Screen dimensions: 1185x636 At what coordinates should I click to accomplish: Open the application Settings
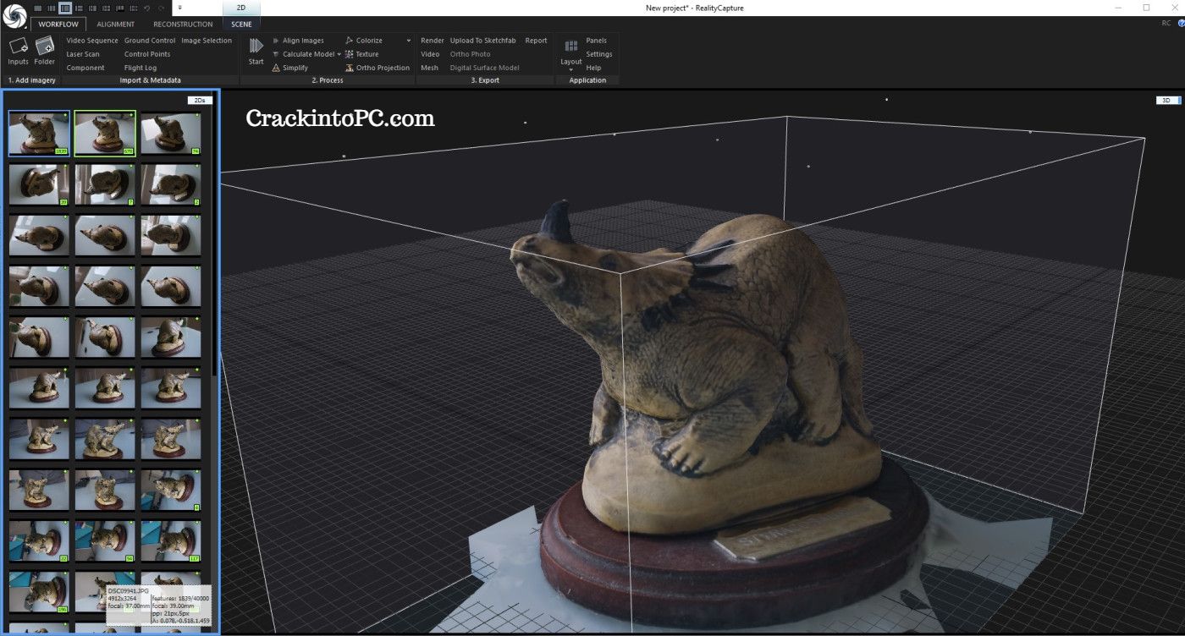tap(598, 54)
